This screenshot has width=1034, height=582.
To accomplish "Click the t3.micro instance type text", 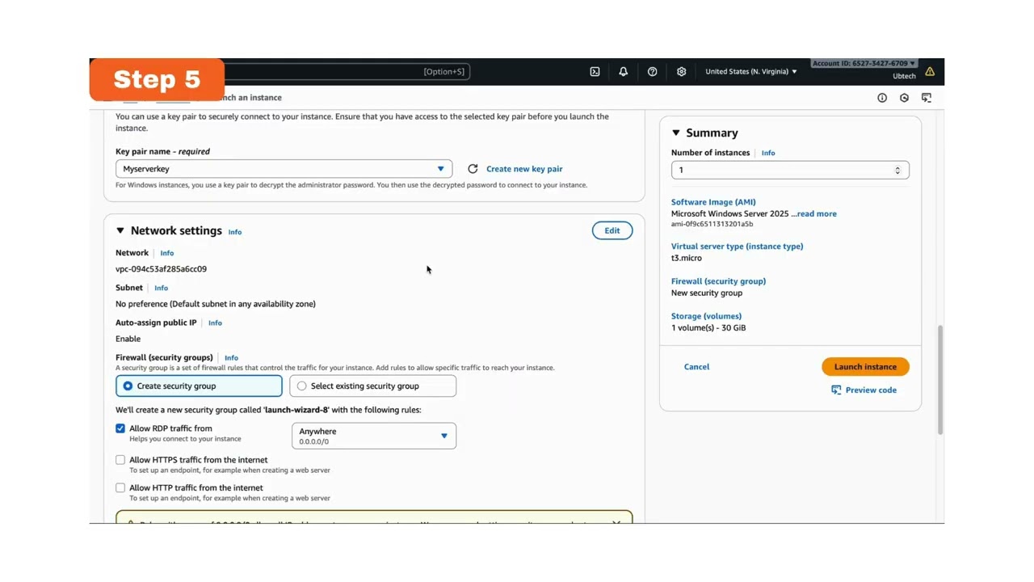I will [687, 258].
